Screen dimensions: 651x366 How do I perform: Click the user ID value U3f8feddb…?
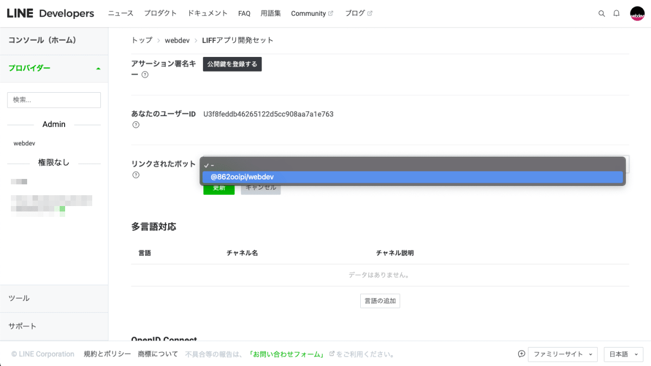[x=269, y=114]
